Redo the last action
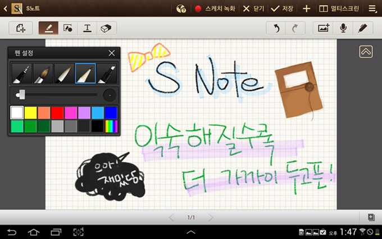This screenshot has height=239, width=382. (295, 28)
